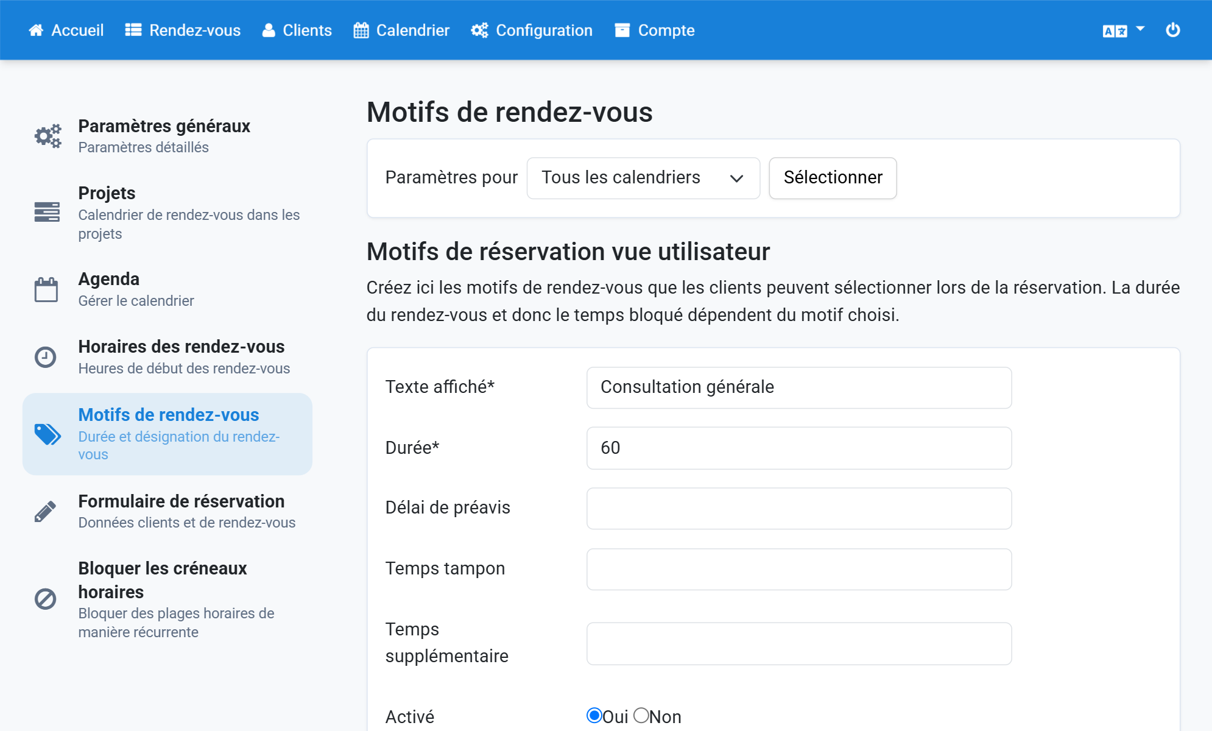Screen dimensions: 1212x731
Task: Click the Durée input field showing 60
Action: point(799,448)
